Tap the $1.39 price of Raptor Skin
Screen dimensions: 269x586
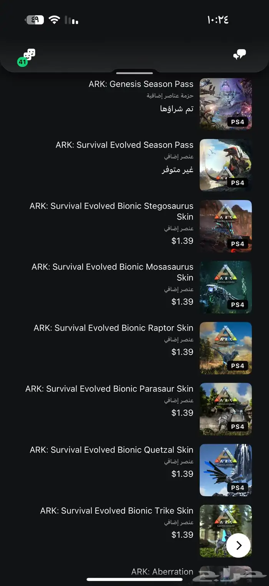[x=182, y=352]
